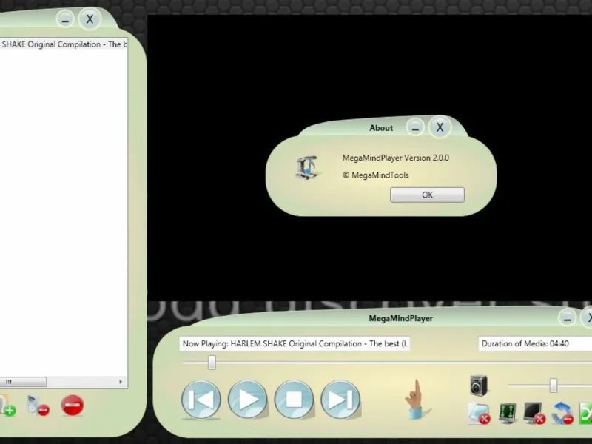Screen dimensions: 592x444
Task: Close the About dialog with X
Action: tap(440, 127)
